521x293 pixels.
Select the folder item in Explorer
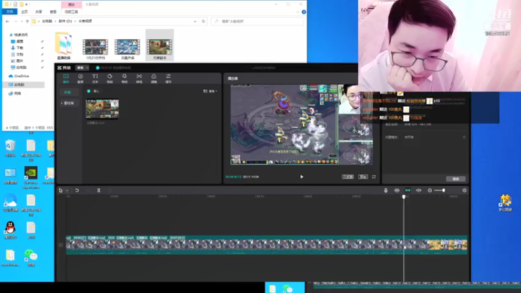click(x=63, y=46)
